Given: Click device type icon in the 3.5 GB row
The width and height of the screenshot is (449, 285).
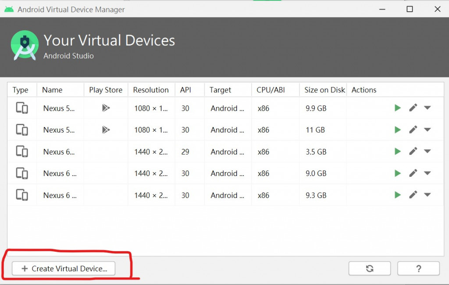Looking at the screenshot, I should (22, 151).
